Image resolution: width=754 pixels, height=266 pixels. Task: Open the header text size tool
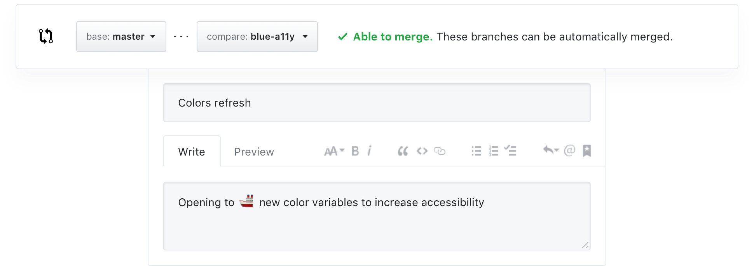point(334,151)
